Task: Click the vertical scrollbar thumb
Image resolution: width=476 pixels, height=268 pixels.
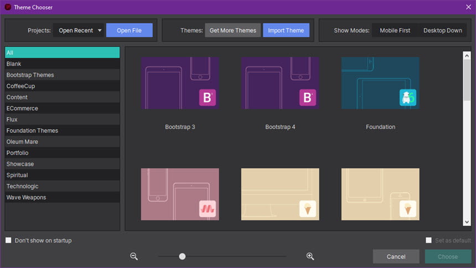Action: point(467,80)
